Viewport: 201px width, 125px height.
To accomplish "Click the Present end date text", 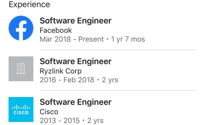I will 91,39.
